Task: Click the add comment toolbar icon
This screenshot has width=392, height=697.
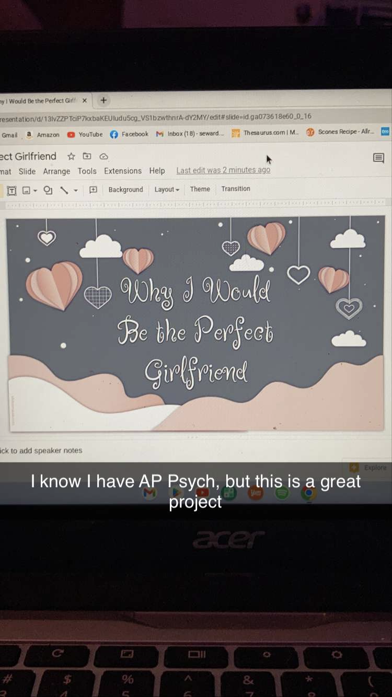Action: click(x=93, y=190)
